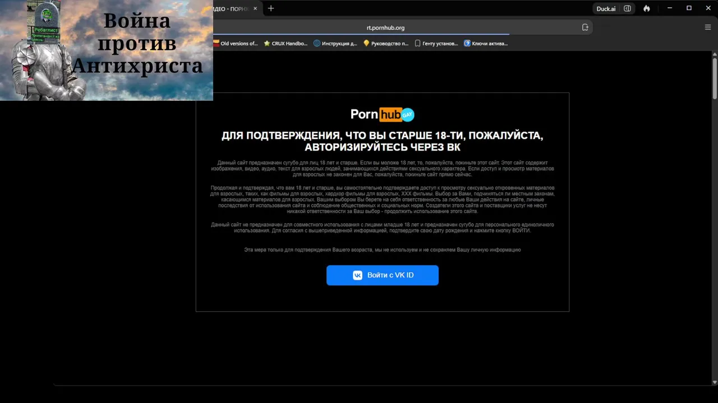Click the fire button to clear data
Image resolution: width=718 pixels, height=403 pixels.
[647, 8]
